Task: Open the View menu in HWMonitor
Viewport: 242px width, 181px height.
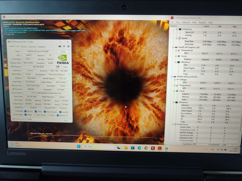Action: [x=178, y=22]
